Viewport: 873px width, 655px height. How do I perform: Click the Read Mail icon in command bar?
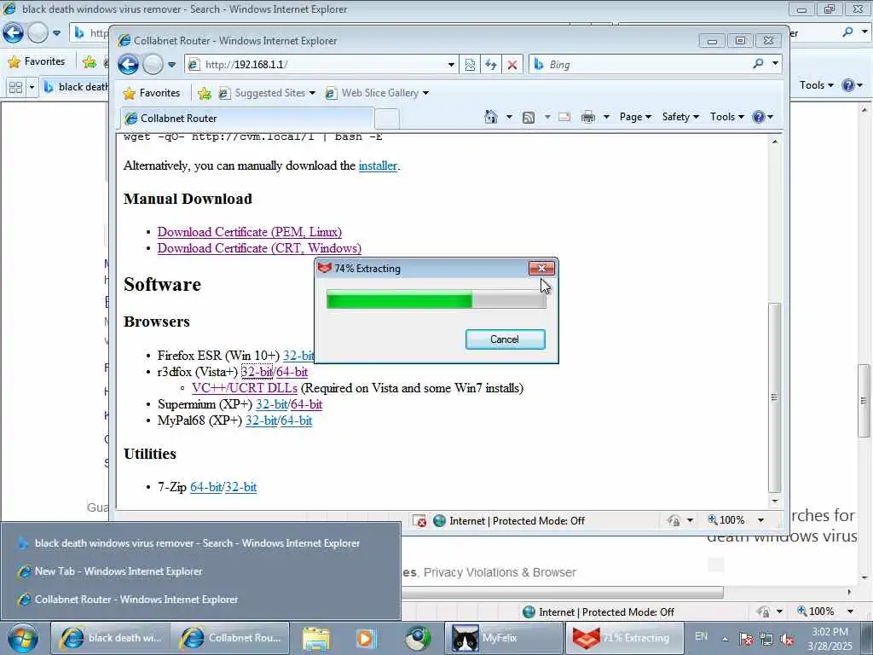[x=564, y=117]
